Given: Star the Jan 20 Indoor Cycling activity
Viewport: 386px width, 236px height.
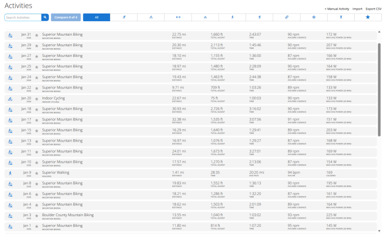Looking at the screenshot, I should pyautogui.click(x=37, y=99).
